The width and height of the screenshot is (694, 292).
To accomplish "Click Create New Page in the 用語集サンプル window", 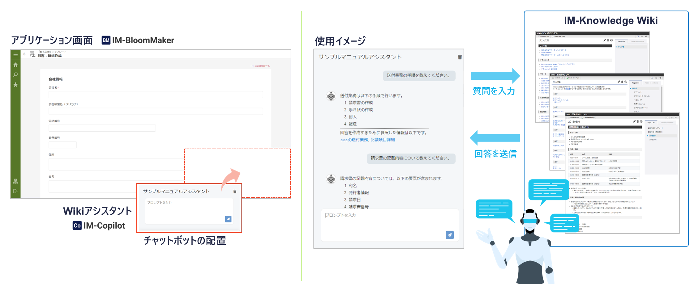I will (572, 78).
